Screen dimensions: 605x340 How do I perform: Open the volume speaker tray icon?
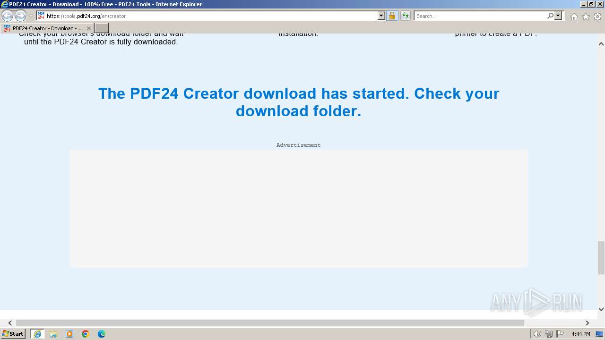point(537,334)
